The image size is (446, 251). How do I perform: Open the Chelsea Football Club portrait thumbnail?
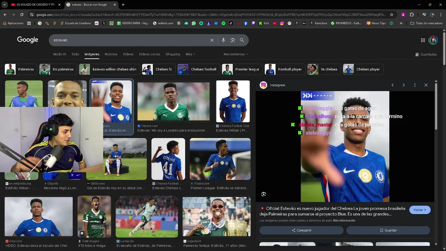click(233, 101)
